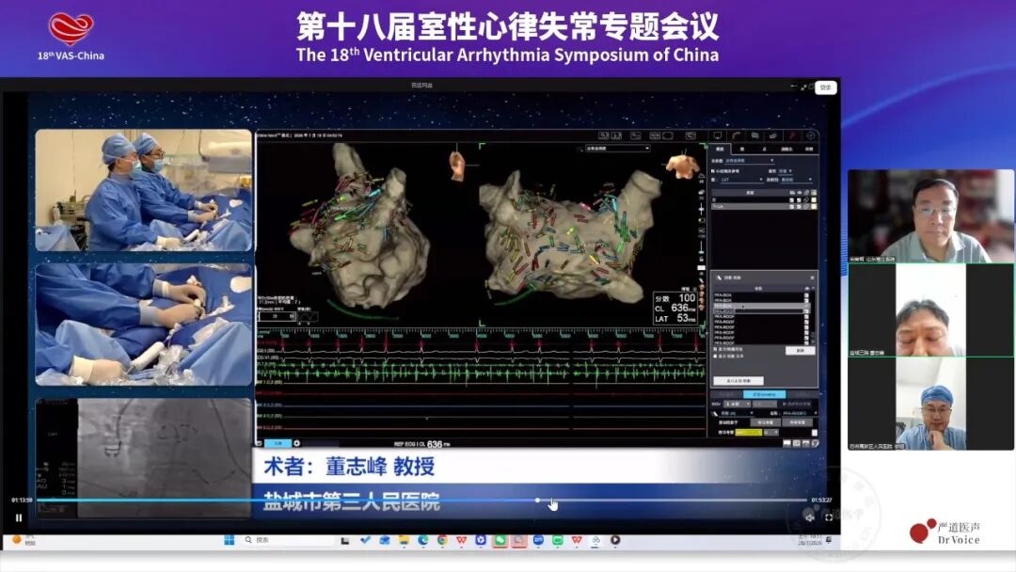Pause the video playback
Screen dimensions: 1016x572
tap(18, 517)
